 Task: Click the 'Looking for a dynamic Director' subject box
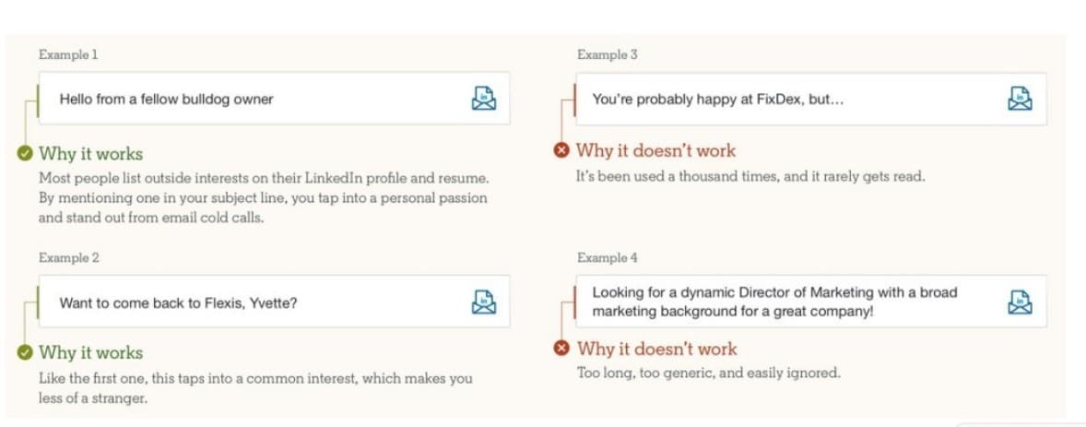pyautogui.click(x=774, y=302)
